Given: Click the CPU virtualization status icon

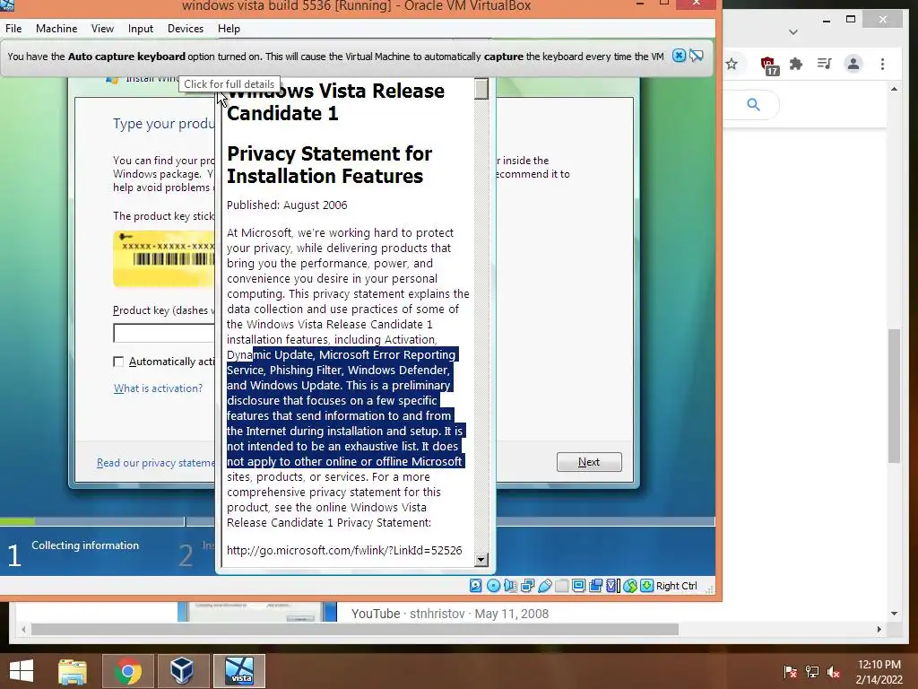Looking at the screenshot, I should point(612,585).
